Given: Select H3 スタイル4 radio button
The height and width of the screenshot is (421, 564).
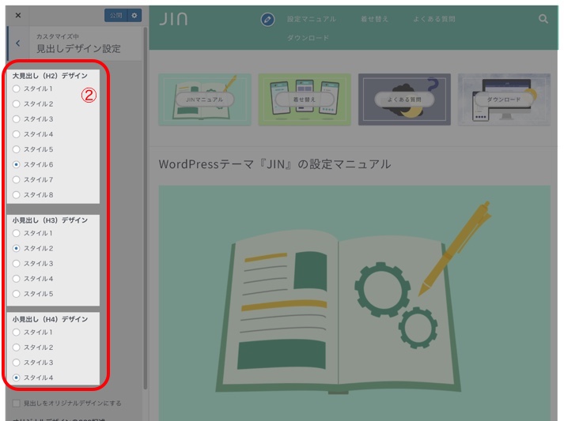Looking at the screenshot, I should coord(16,279).
